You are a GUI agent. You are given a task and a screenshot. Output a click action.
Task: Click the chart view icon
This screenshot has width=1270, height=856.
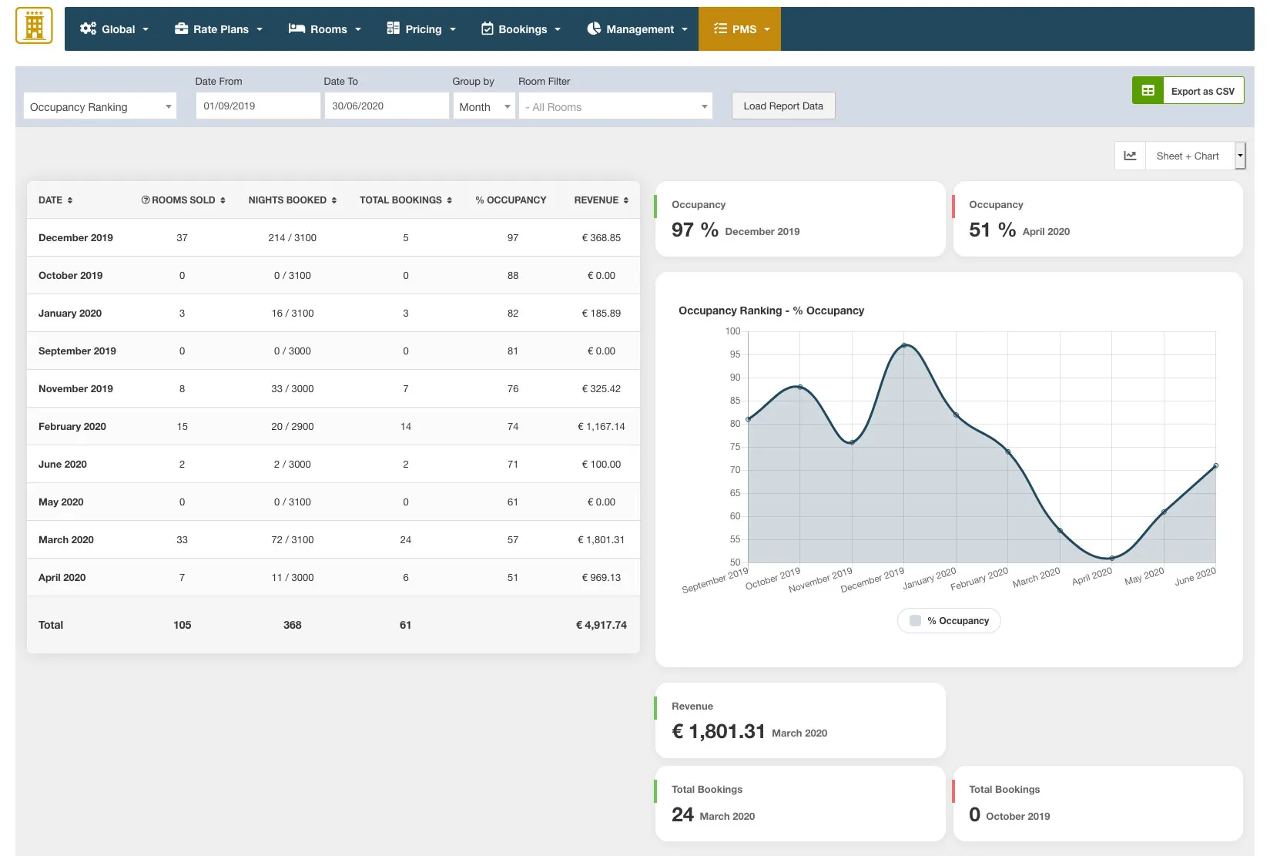pos(1130,156)
